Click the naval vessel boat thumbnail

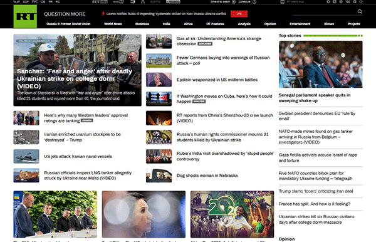pos(26,156)
